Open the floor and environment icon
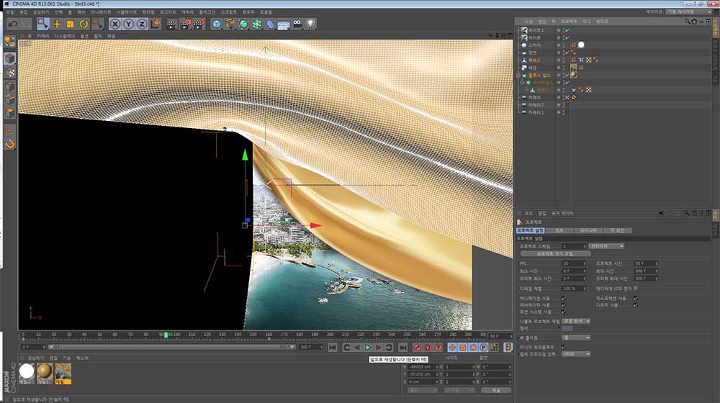This screenshot has height=403, width=720. coord(283,24)
